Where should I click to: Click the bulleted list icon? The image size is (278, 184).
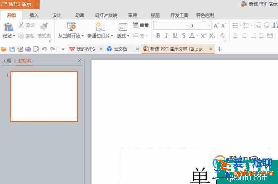[235, 26]
